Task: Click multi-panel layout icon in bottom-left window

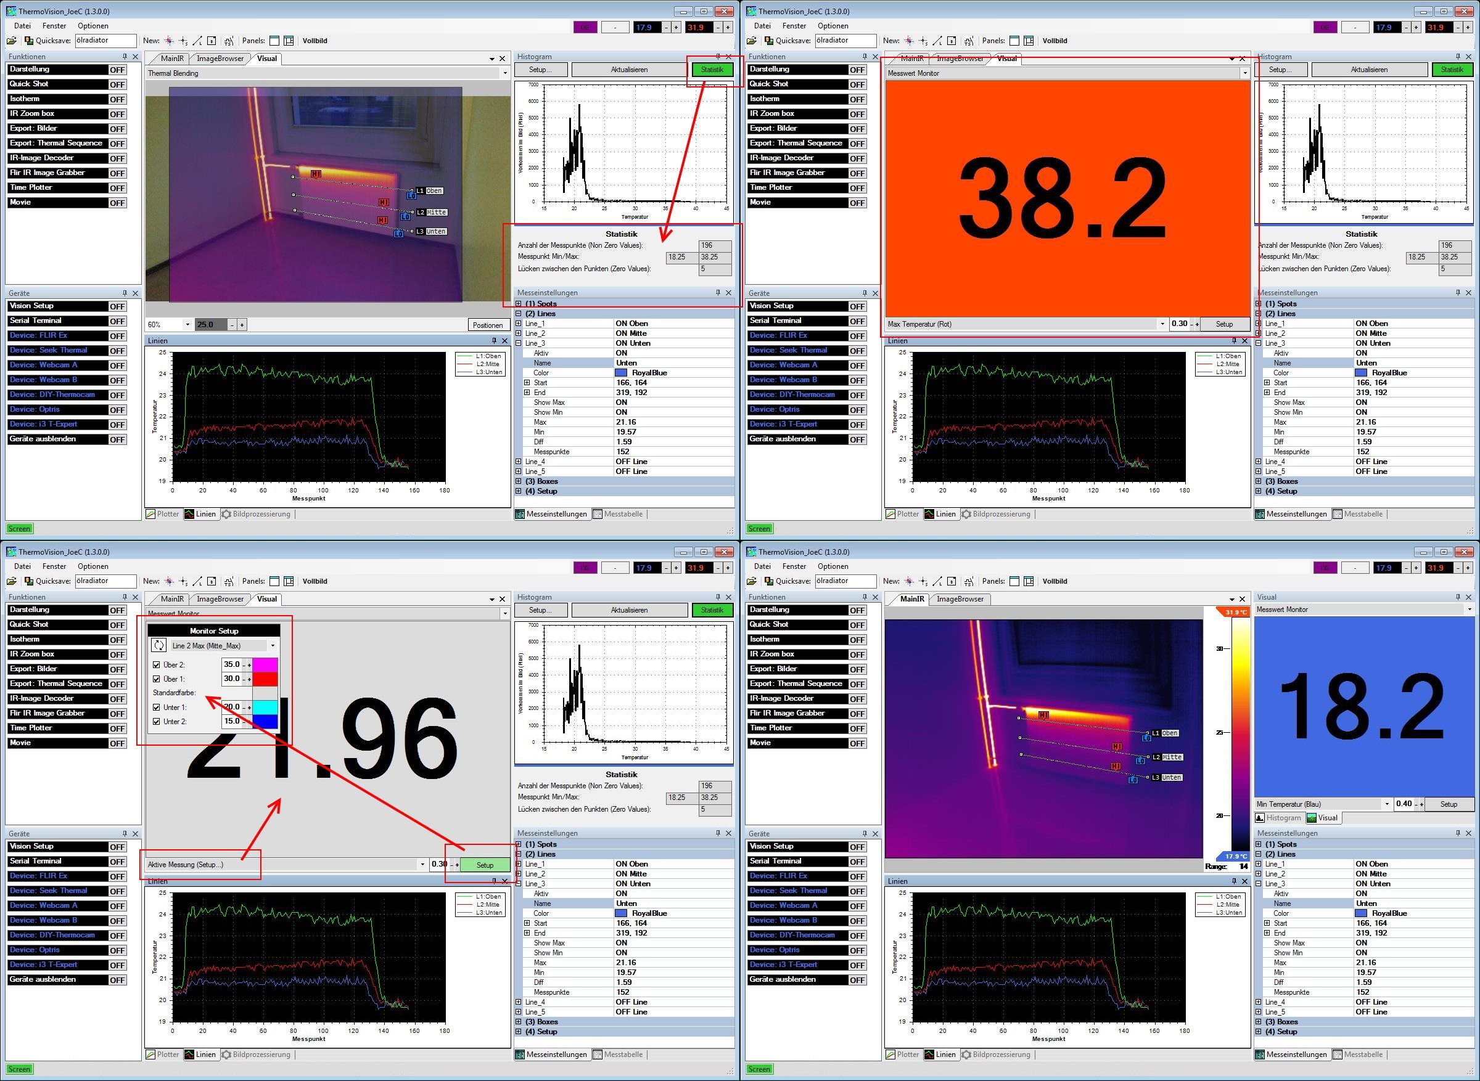Action: (289, 581)
